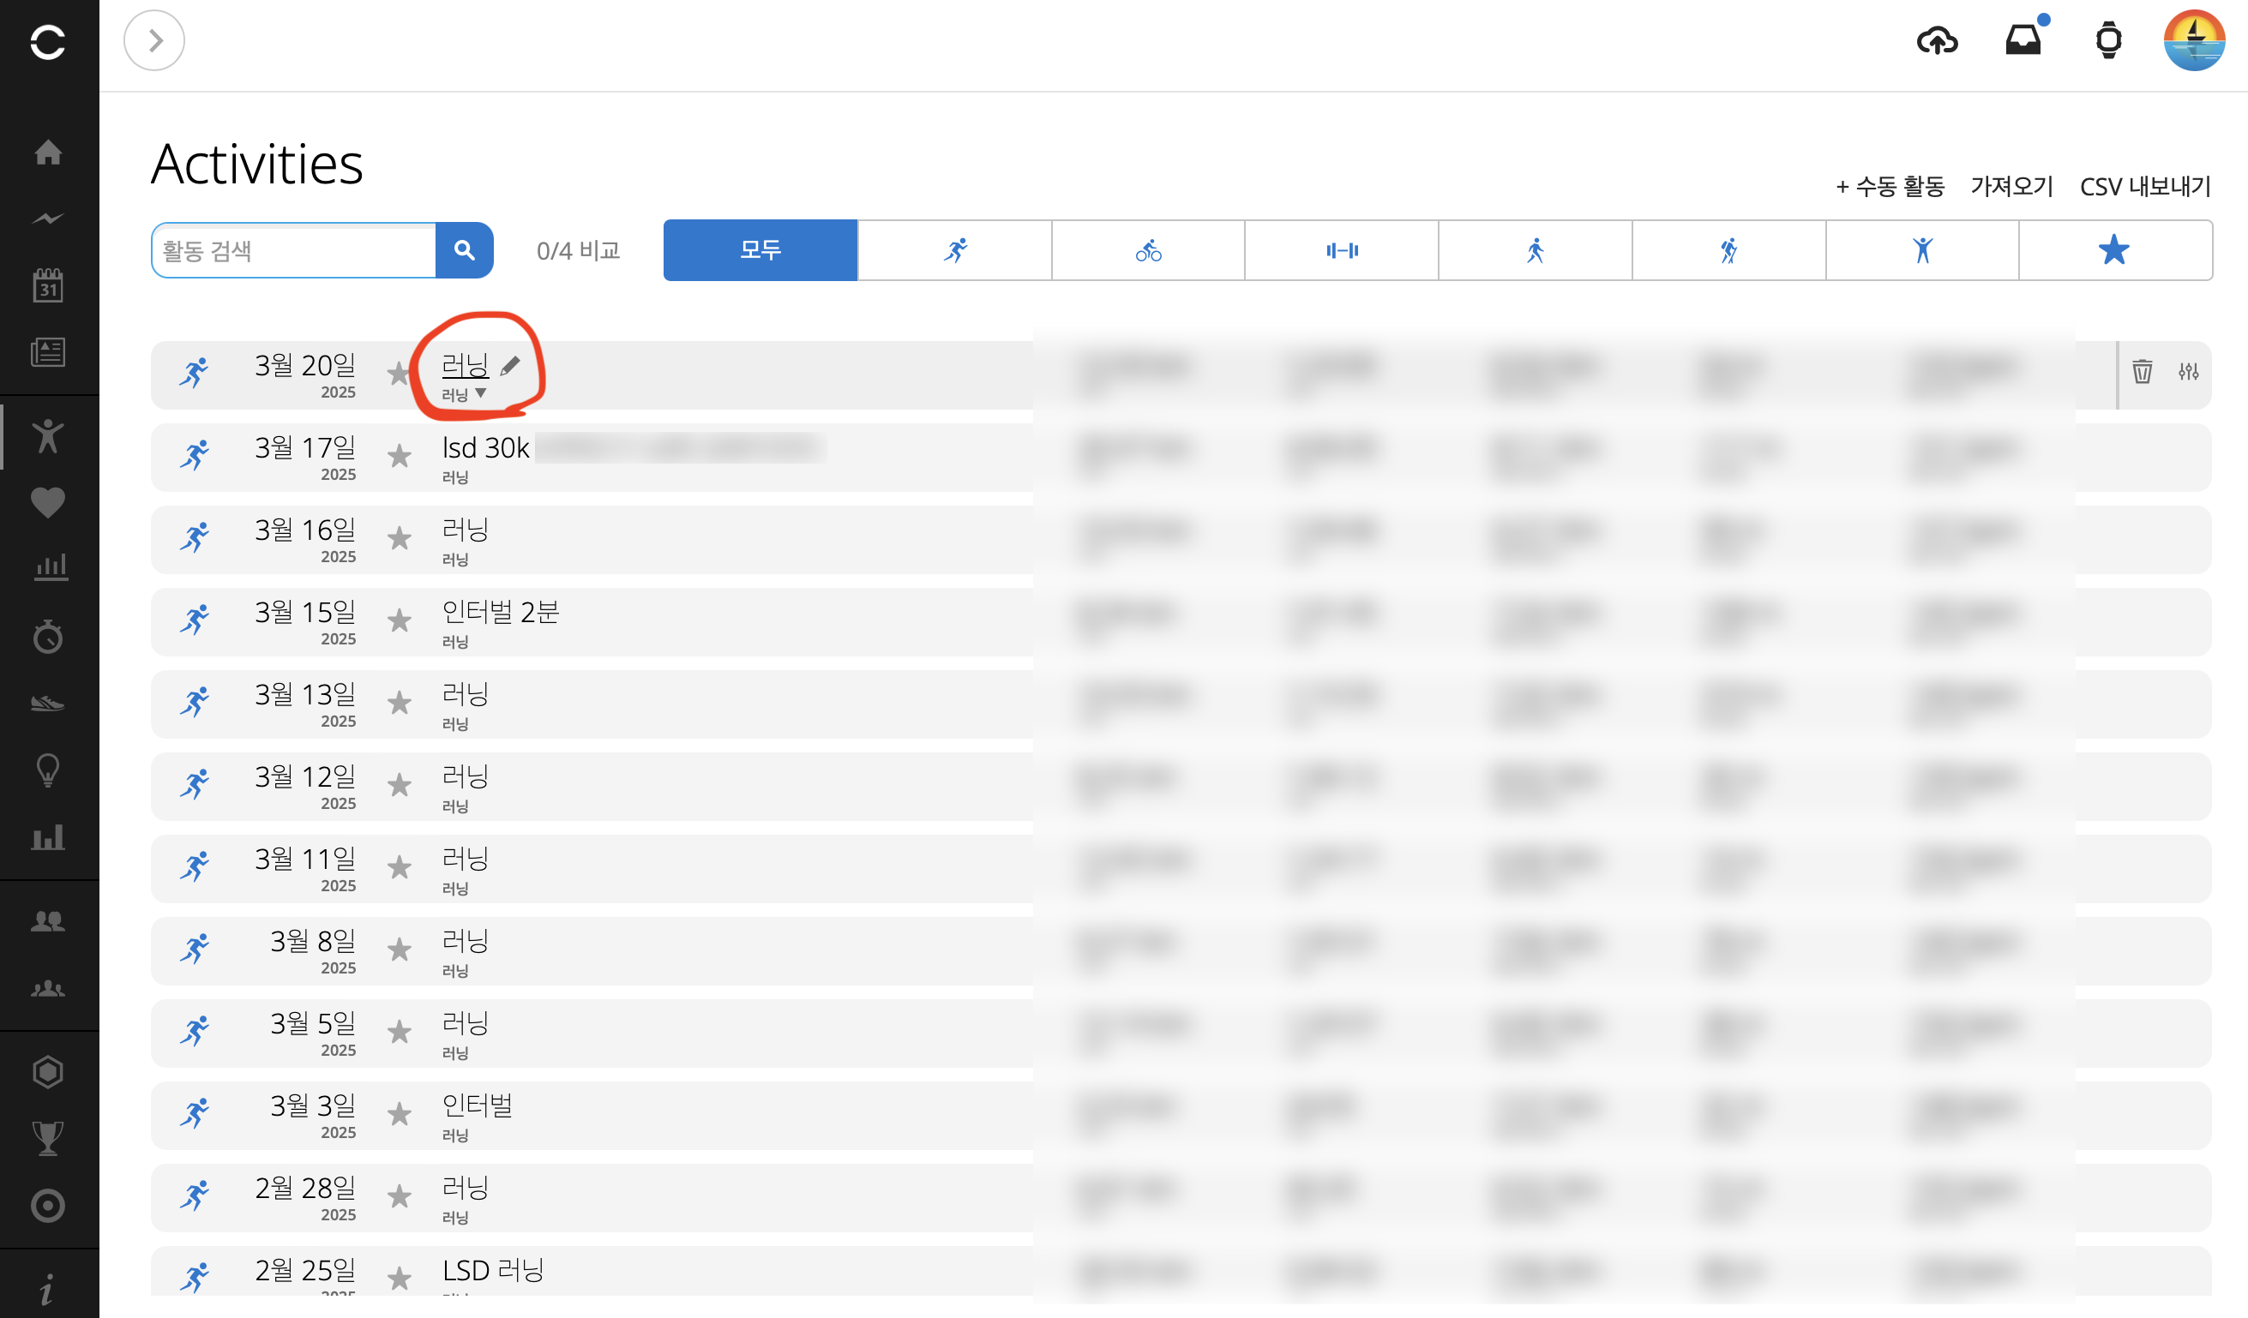This screenshot has height=1318, width=2248.
Task: Click the watch device icon
Action: [x=2108, y=41]
